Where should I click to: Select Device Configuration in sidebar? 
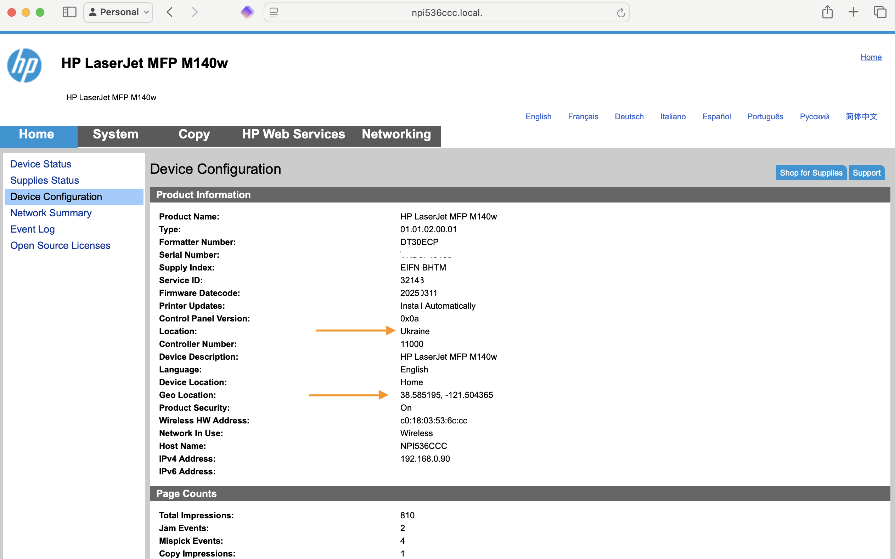[74, 197]
